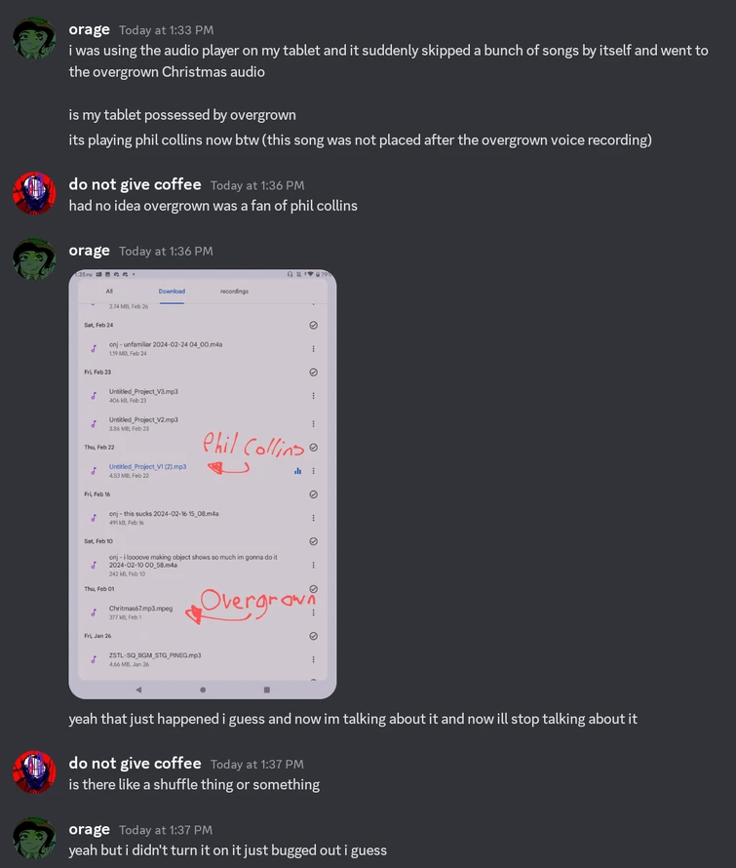Toggle the Fri, Feb 23 group select checkmark
The height and width of the screenshot is (868, 736).
313,373
